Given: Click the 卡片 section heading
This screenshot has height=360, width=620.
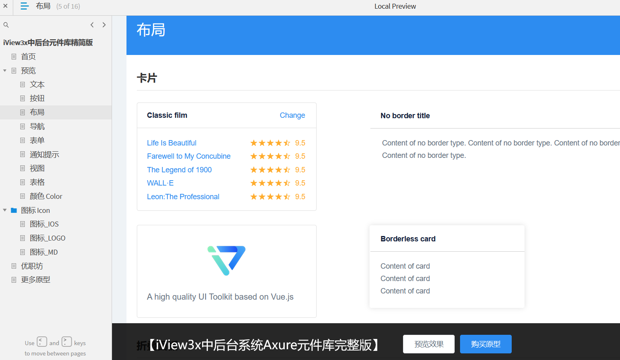Looking at the screenshot, I should pos(147,78).
